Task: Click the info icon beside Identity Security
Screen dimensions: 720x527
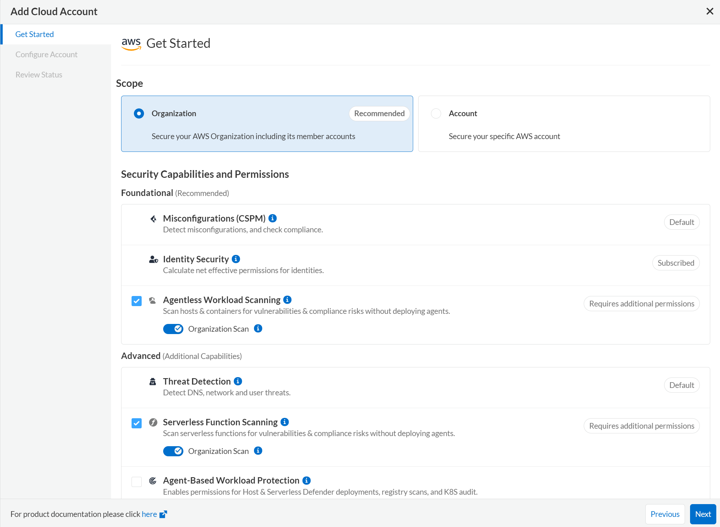Action: point(236,259)
